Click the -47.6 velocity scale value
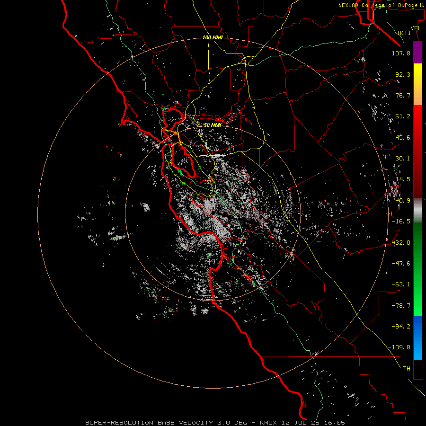 point(401,264)
